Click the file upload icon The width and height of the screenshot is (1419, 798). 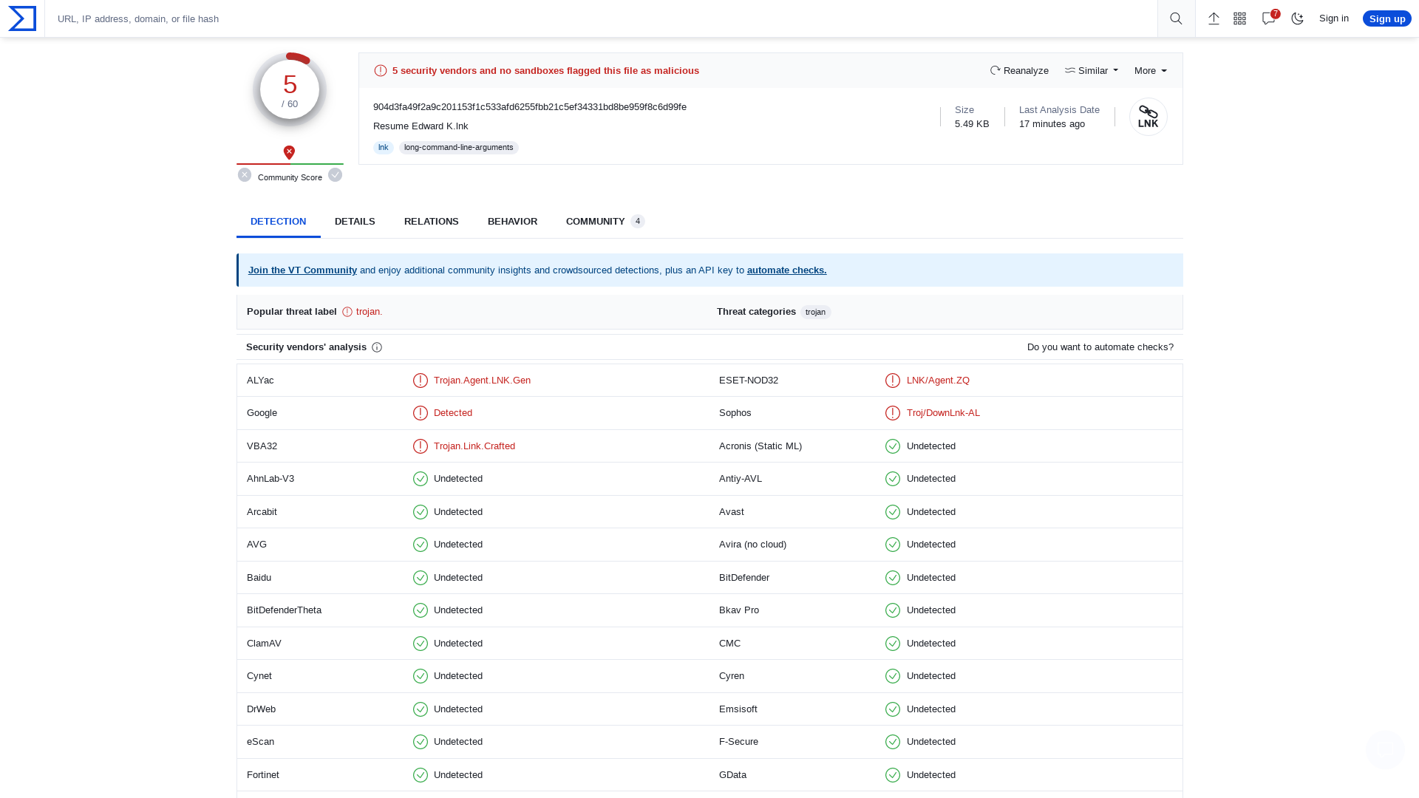pos(1214,18)
